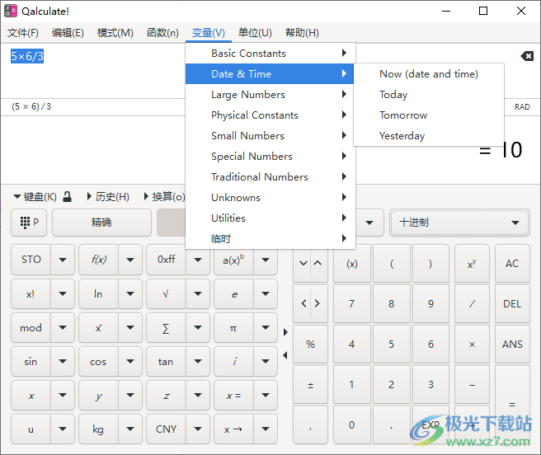Click the a(x)ᵇ button
The height and width of the screenshot is (455, 541).
pos(233,260)
